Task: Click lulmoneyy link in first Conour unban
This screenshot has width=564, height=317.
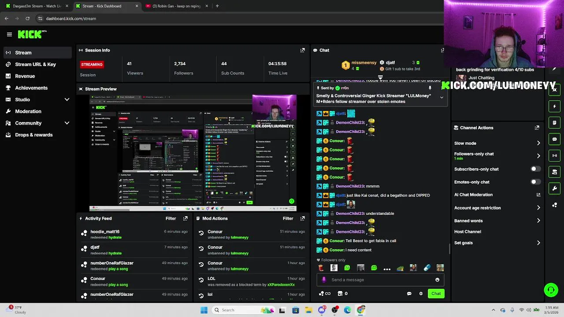Action: (240, 238)
